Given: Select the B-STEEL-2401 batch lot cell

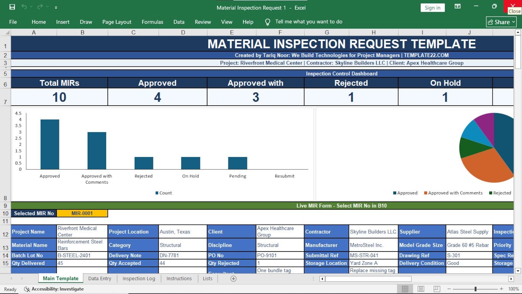Looking at the screenshot, I should [82, 255].
